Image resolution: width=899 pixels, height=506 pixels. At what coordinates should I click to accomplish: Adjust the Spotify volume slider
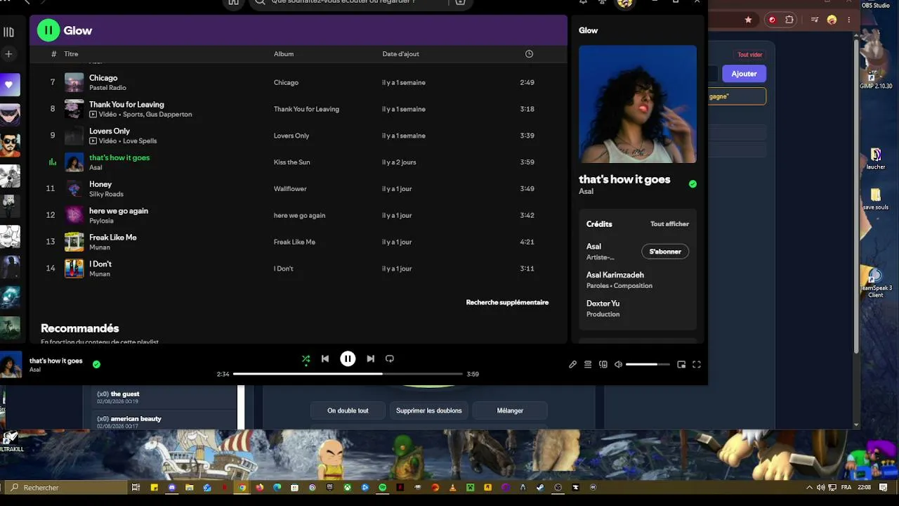(646, 364)
